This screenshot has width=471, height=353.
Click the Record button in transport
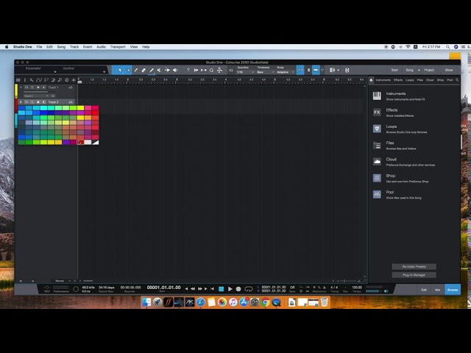pos(238,289)
